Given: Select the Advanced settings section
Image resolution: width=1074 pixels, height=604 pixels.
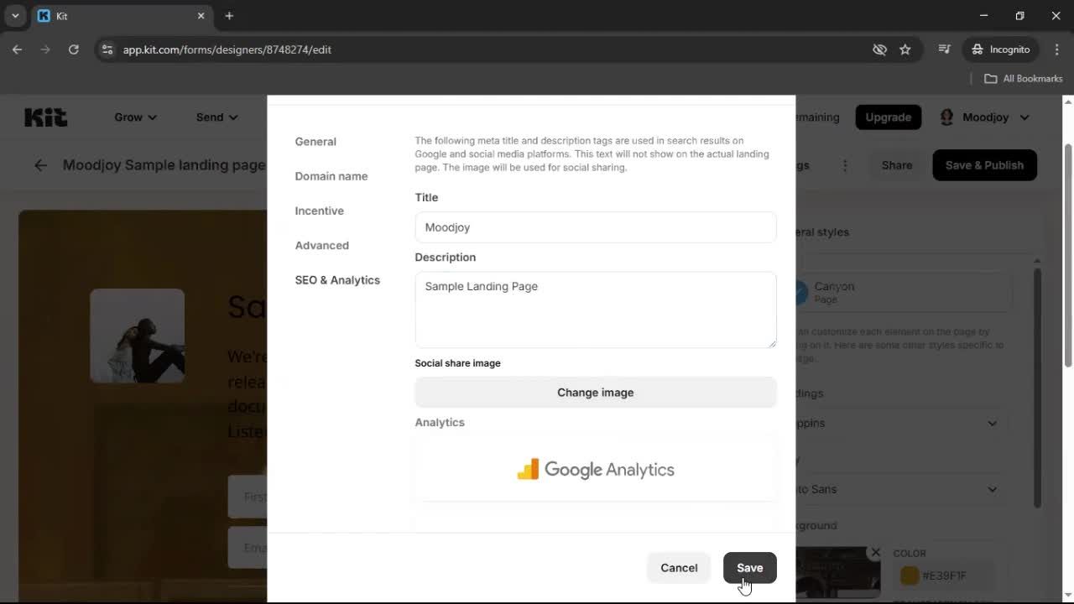Looking at the screenshot, I should [x=322, y=245].
